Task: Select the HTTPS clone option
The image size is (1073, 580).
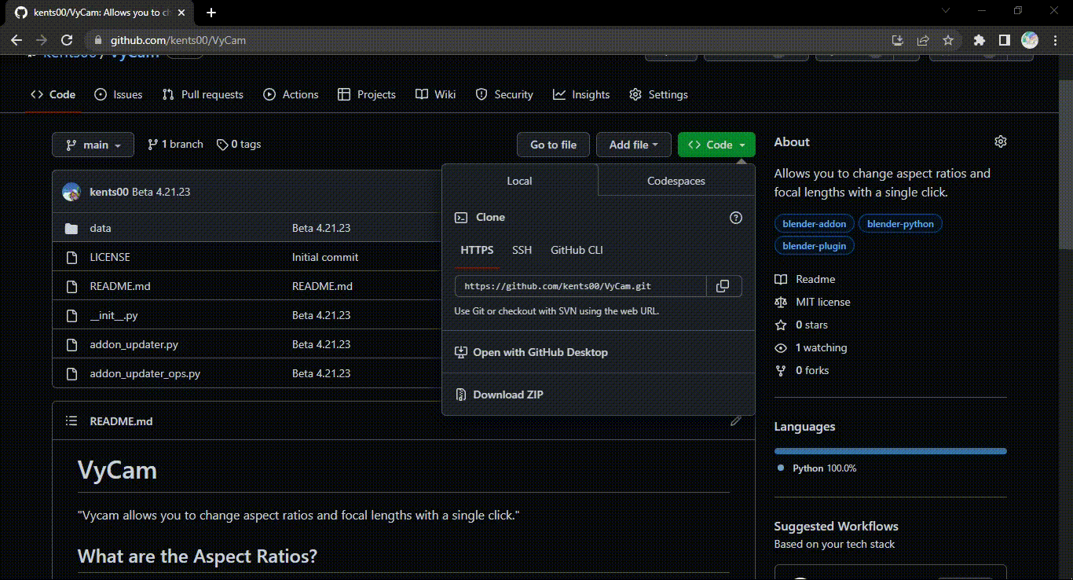Action: tap(477, 250)
